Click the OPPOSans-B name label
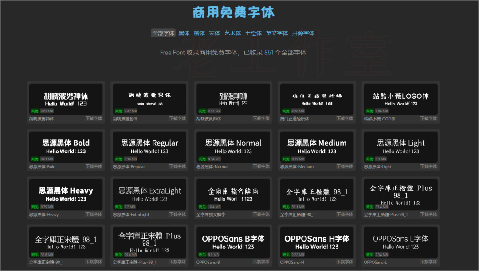The height and width of the screenshot is (271, 479). (208, 262)
